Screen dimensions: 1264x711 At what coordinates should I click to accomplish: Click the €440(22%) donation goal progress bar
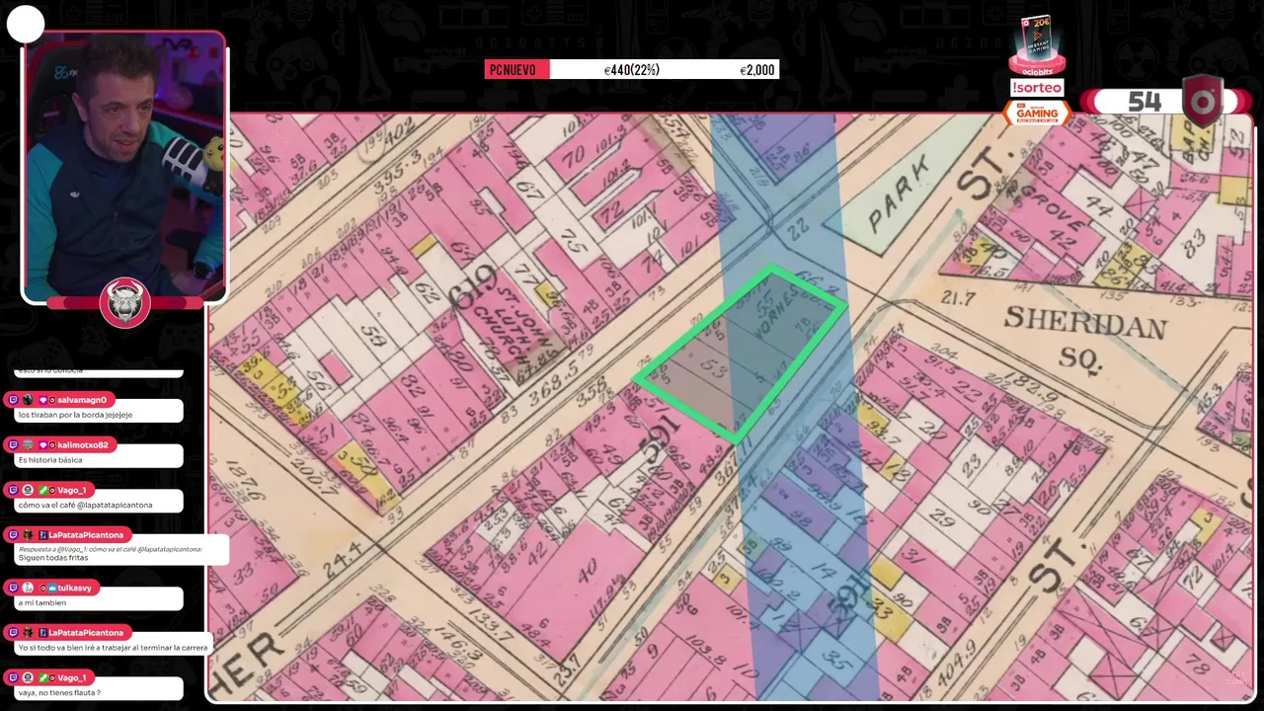tap(631, 69)
